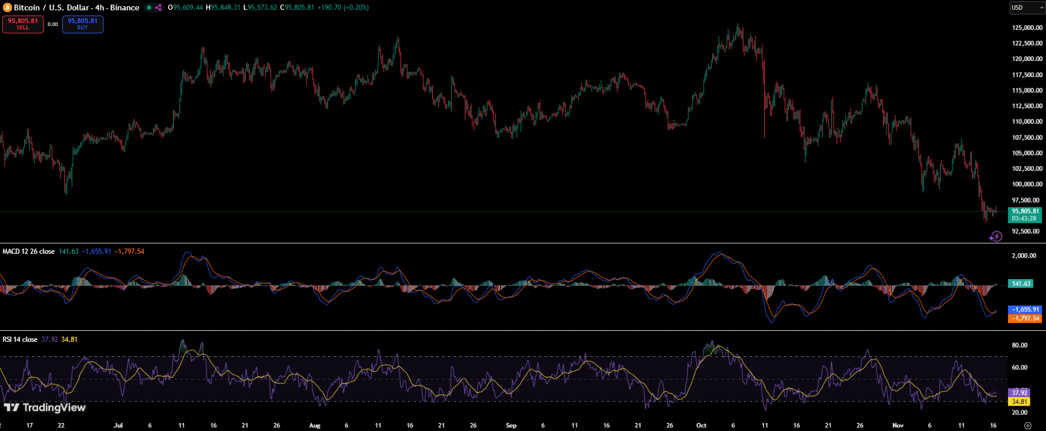Click the 2,000.00 MACD axis label
The height and width of the screenshot is (431, 1046).
point(1024,255)
